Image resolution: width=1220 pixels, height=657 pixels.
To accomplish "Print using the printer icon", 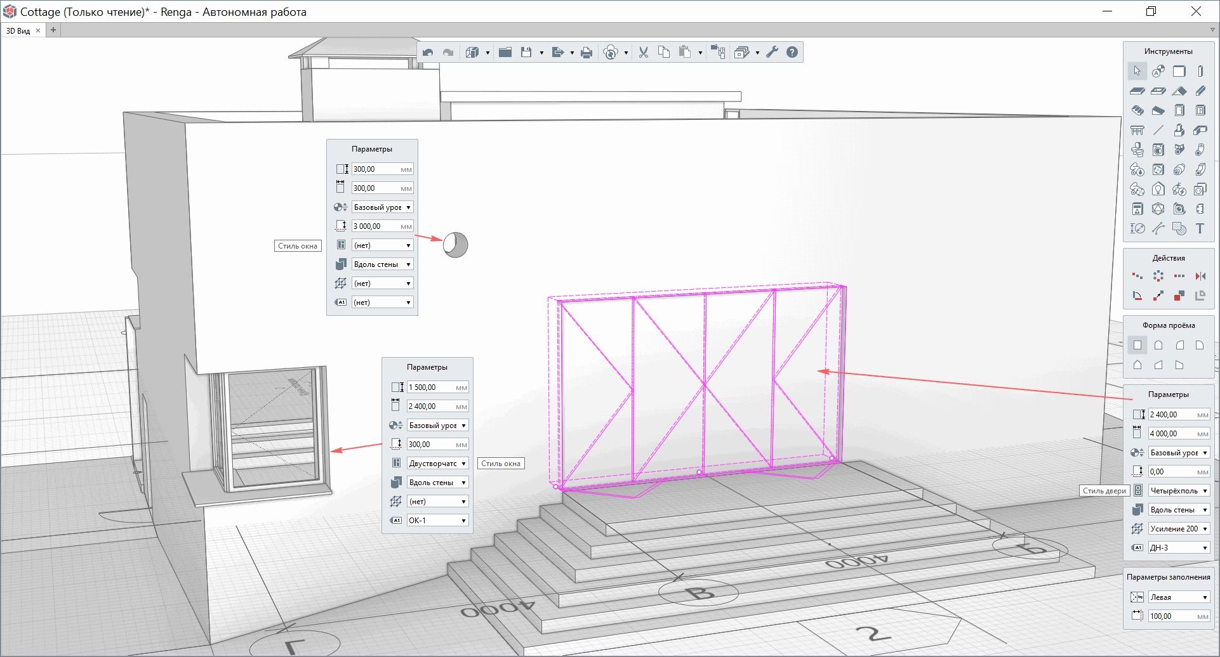I will pos(587,53).
